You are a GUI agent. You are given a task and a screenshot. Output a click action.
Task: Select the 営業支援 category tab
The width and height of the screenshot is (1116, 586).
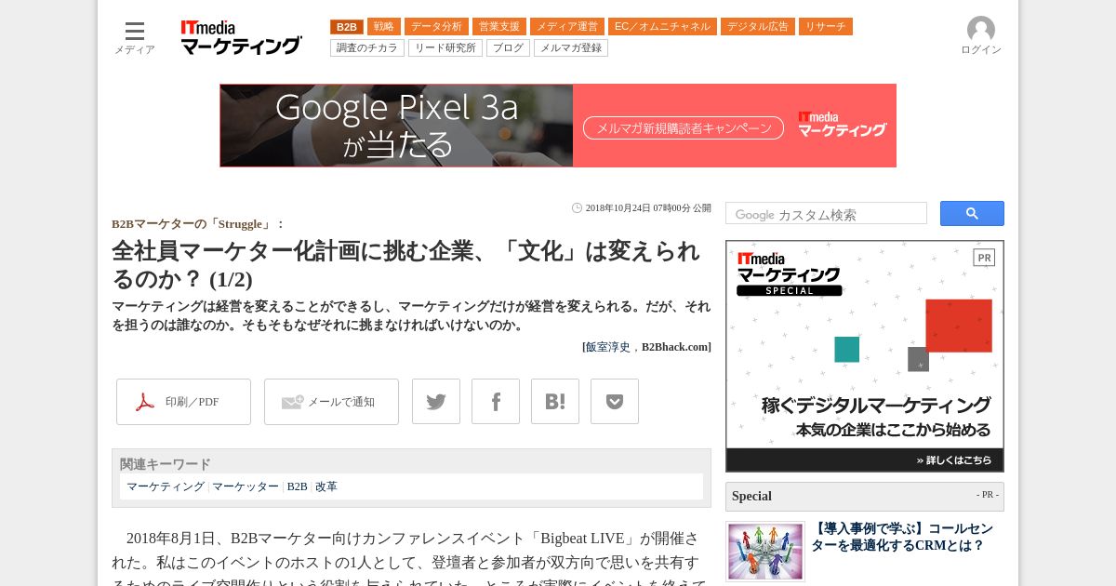pyautogui.click(x=499, y=27)
